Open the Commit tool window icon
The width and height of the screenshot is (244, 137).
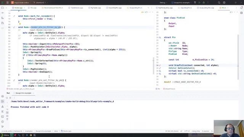coord(3,13)
